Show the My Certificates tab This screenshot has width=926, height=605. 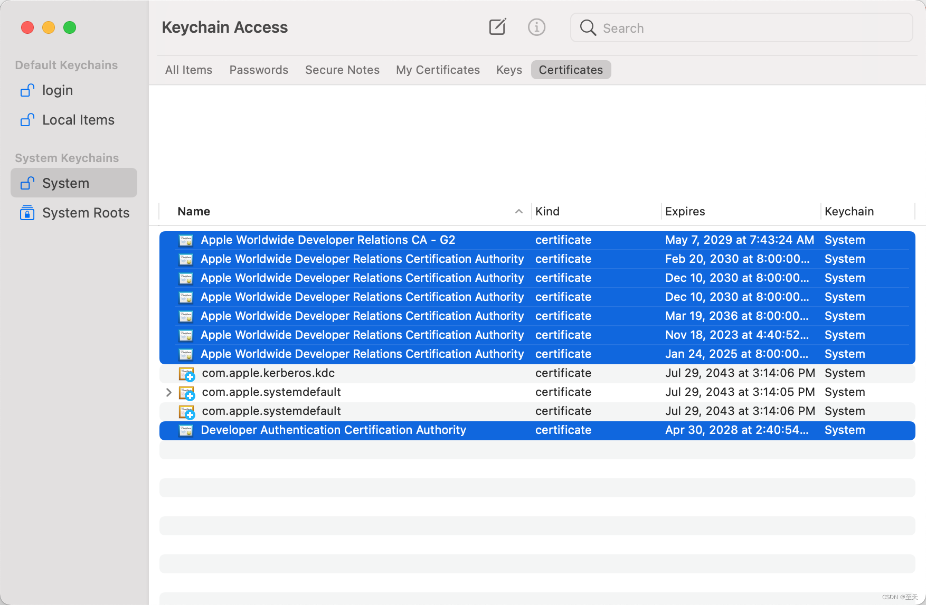(x=438, y=70)
